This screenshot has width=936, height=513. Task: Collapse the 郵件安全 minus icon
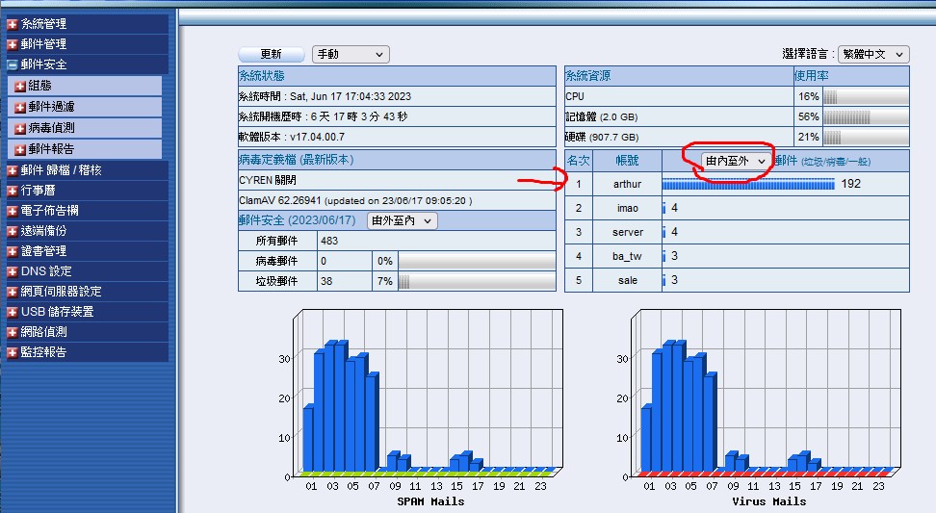(13, 64)
